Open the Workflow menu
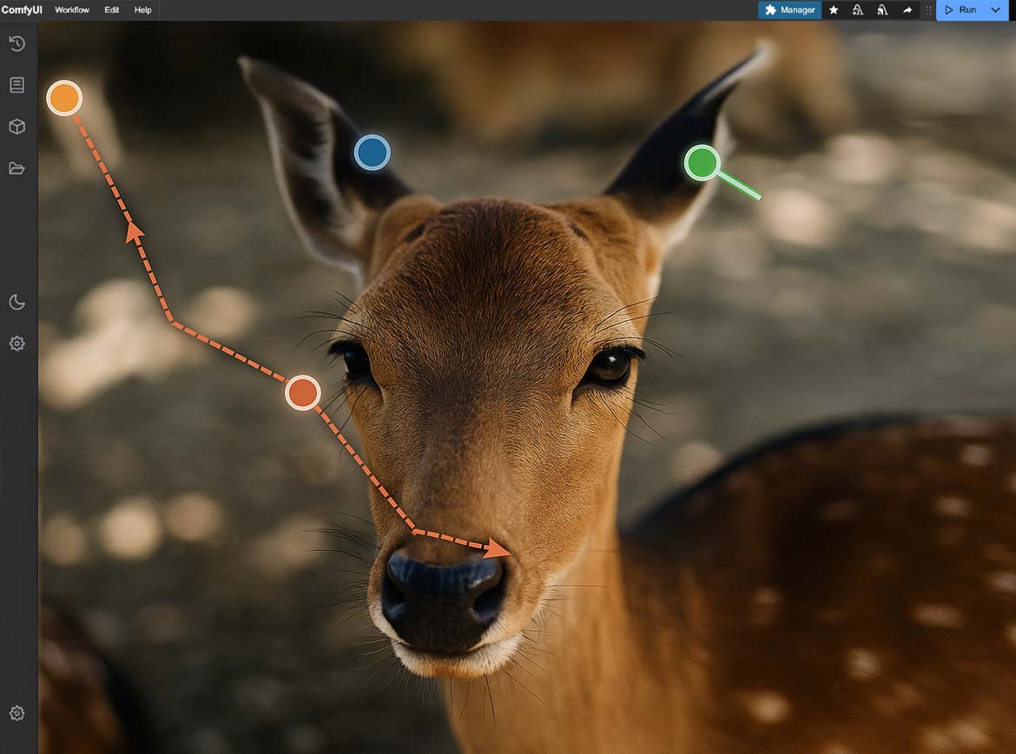This screenshot has width=1016, height=754. pos(72,10)
